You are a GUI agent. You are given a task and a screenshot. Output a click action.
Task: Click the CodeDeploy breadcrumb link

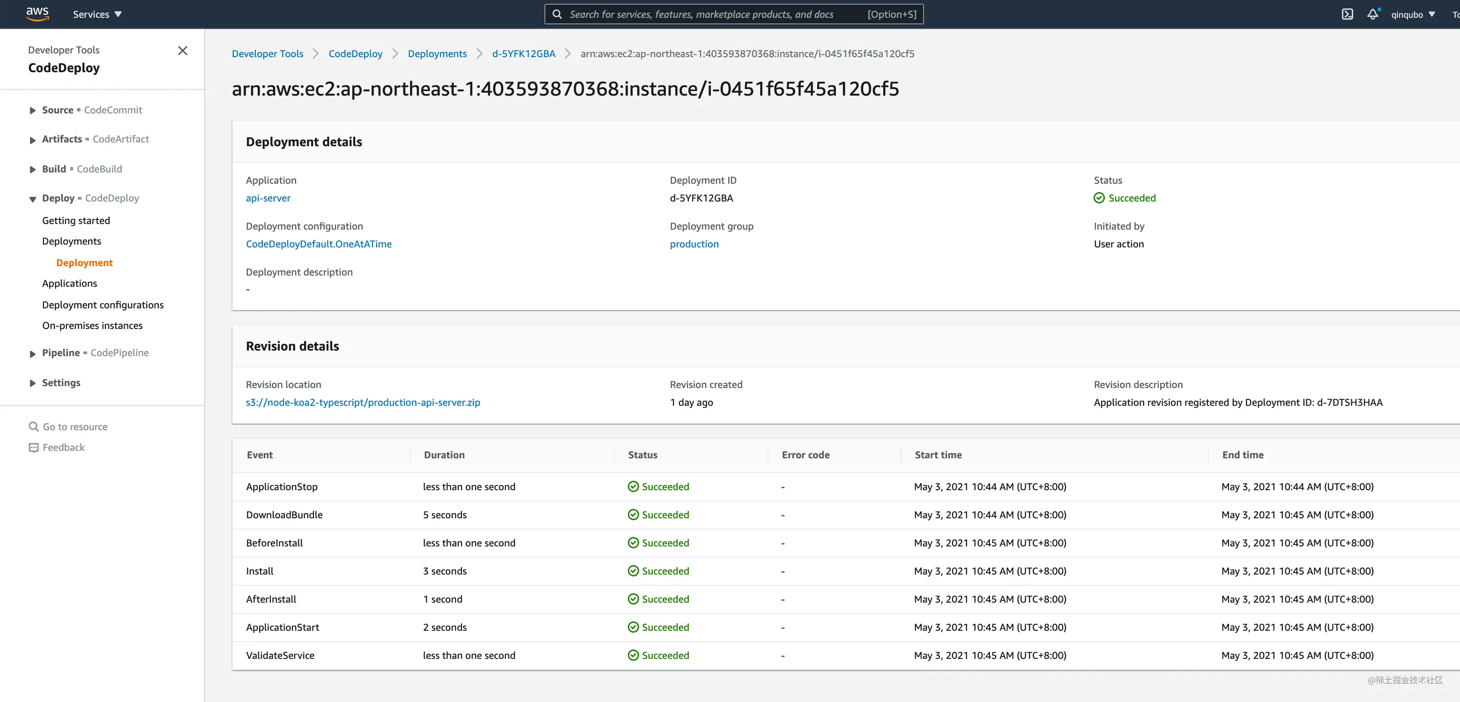(x=355, y=53)
